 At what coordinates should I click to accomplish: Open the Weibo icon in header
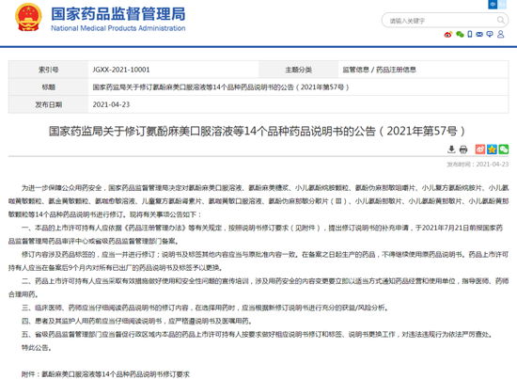(447, 34)
